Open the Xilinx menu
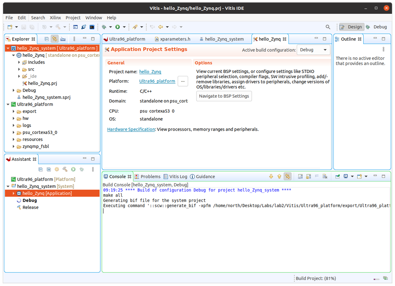395x286 pixels. (x=55, y=17)
